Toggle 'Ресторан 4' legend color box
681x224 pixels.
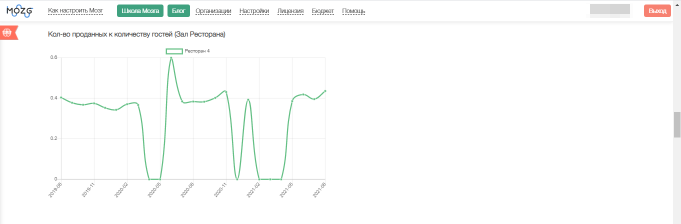(x=174, y=51)
